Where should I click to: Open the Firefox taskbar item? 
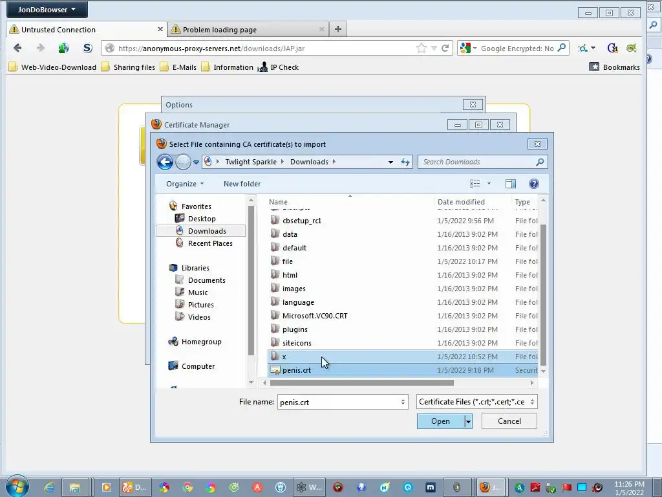pyautogui.click(x=491, y=487)
